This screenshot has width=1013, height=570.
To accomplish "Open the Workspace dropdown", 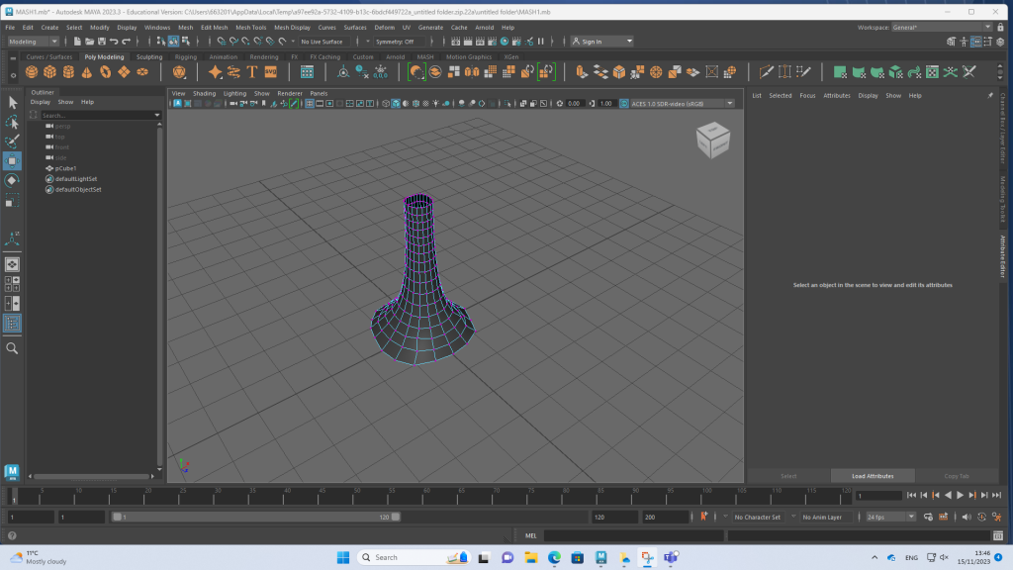I will [942, 27].
